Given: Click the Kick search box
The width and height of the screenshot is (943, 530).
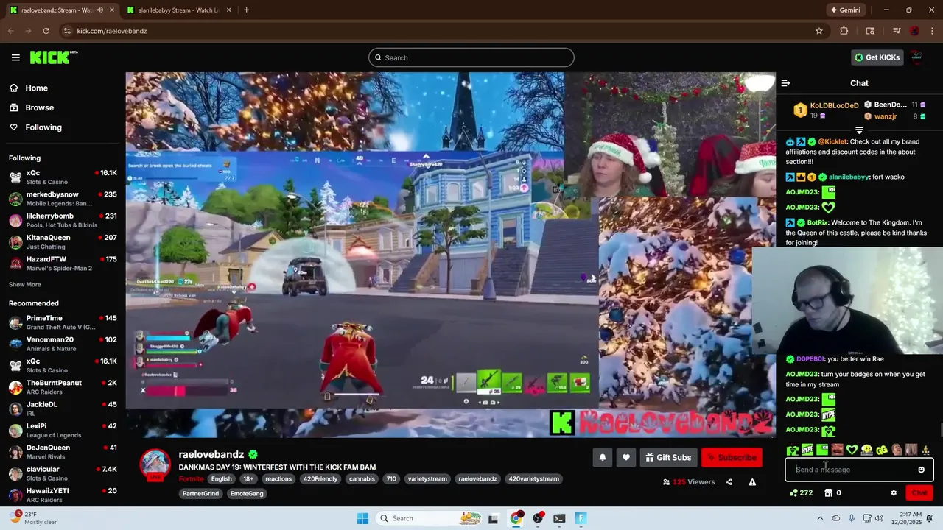Looking at the screenshot, I should click(471, 57).
